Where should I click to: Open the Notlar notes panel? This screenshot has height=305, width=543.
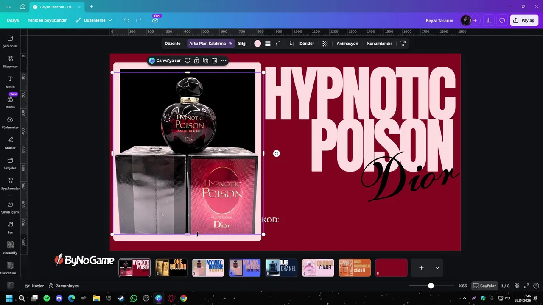[x=34, y=286]
